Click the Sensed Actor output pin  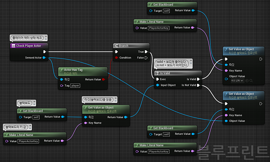click(x=44, y=58)
